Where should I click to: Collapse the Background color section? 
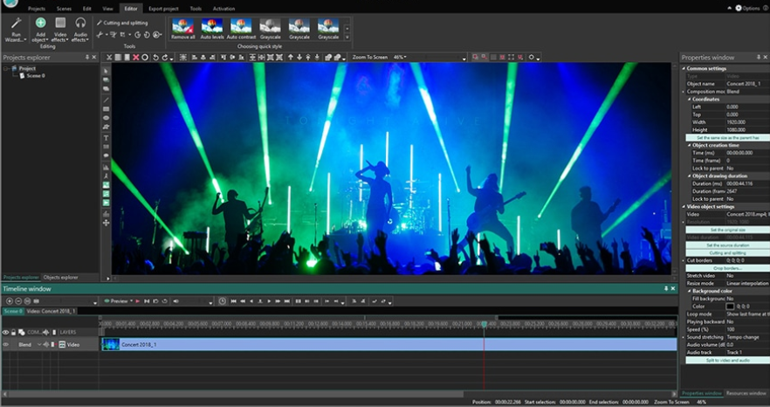(x=689, y=291)
